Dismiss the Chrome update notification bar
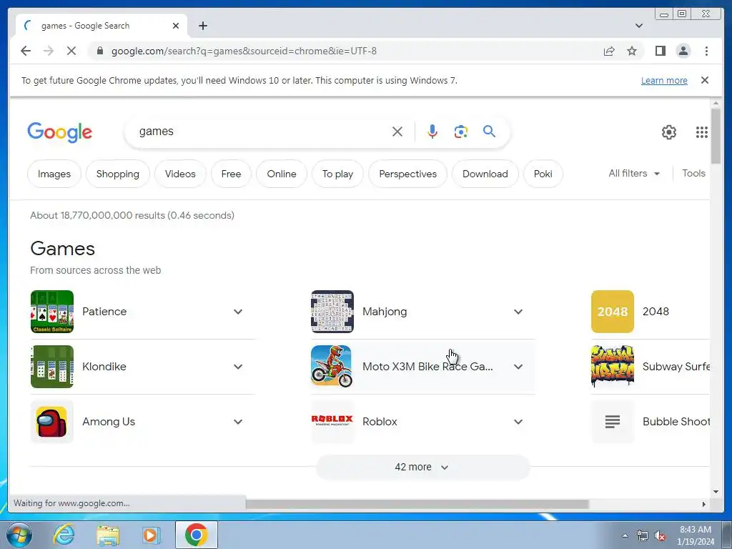 tap(704, 80)
